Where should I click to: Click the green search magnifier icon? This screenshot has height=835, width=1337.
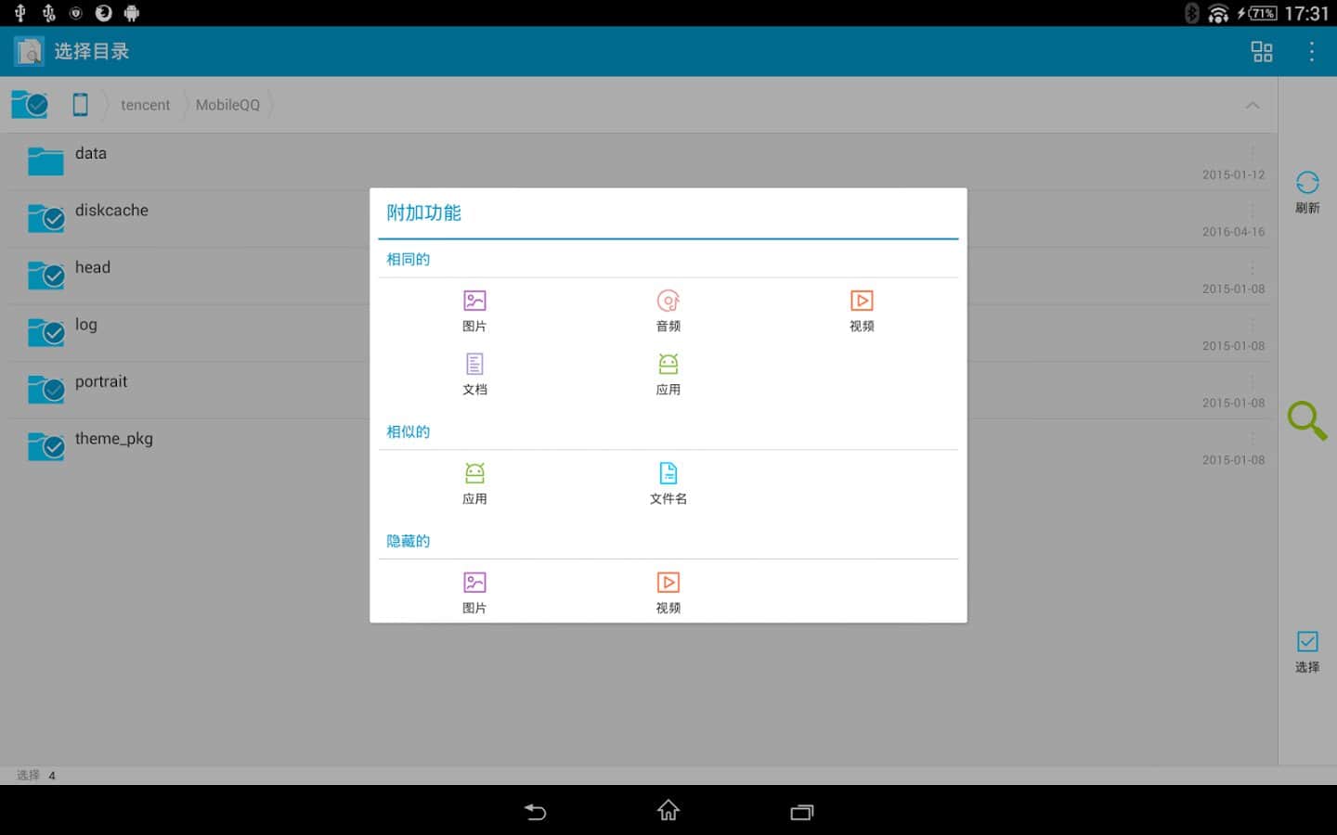(1306, 420)
